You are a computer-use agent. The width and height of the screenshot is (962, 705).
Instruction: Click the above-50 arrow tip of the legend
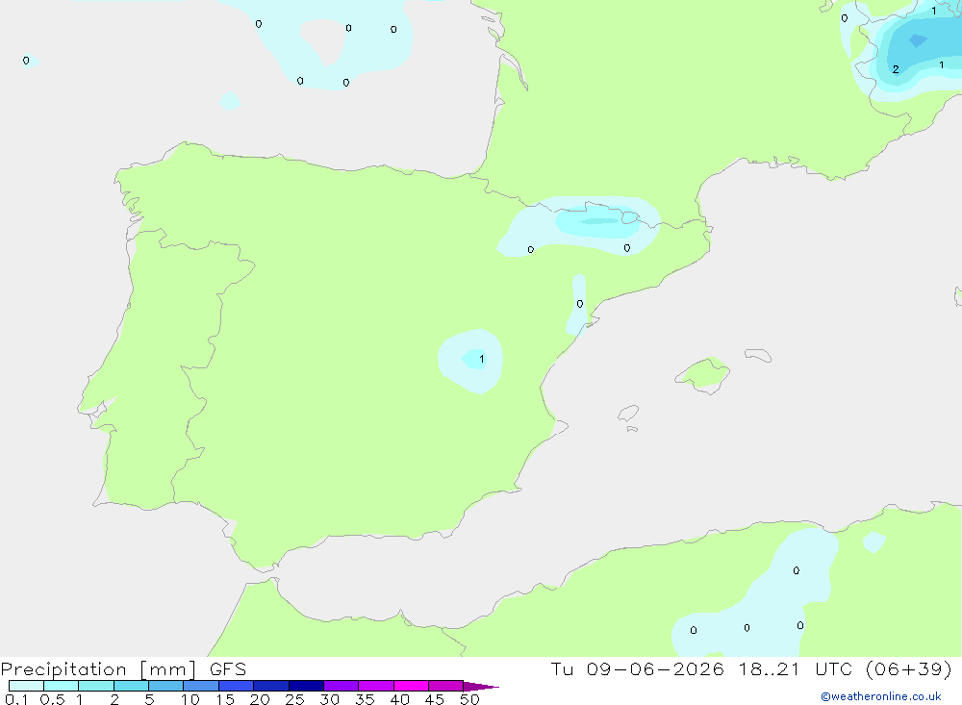480,686
